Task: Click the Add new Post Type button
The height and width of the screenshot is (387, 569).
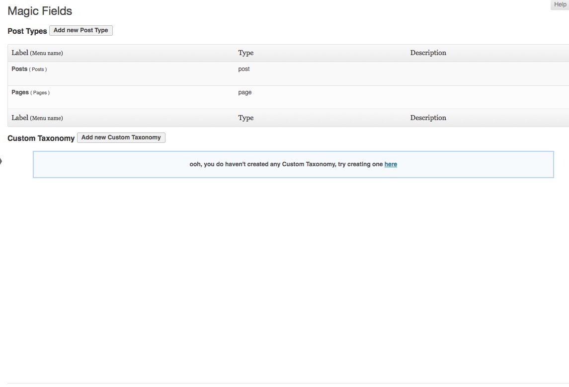Action: (81, 30)
